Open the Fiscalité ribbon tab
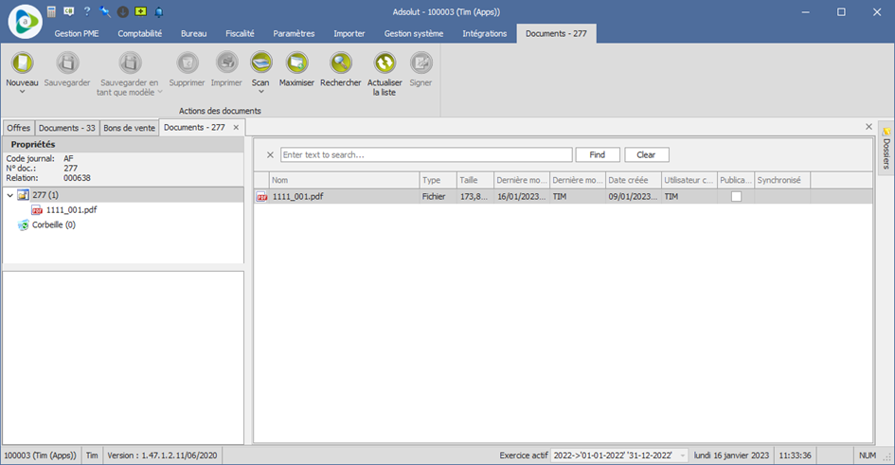895x465 pixels. click(240, 34)
